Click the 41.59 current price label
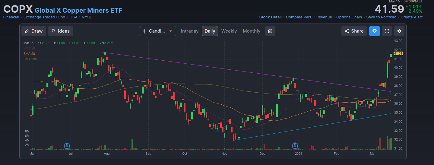 click(398, 53)
